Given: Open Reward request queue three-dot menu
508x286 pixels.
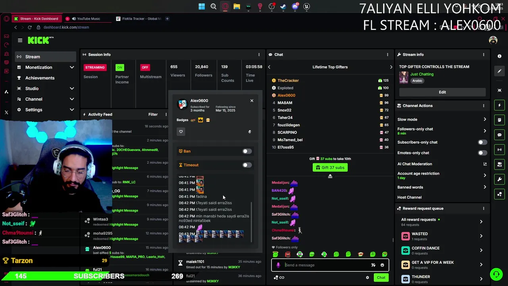Looking at the screenshot, I should point(483,208).
